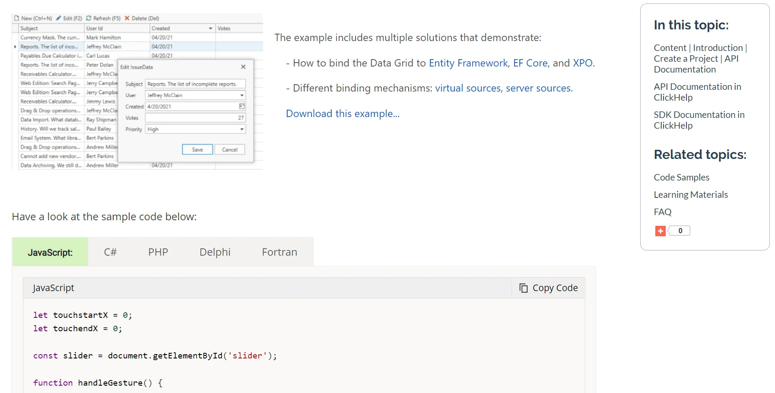This screenshot has width=775, height=393.
Task: Click Download this example link
Action: [343, 114]
